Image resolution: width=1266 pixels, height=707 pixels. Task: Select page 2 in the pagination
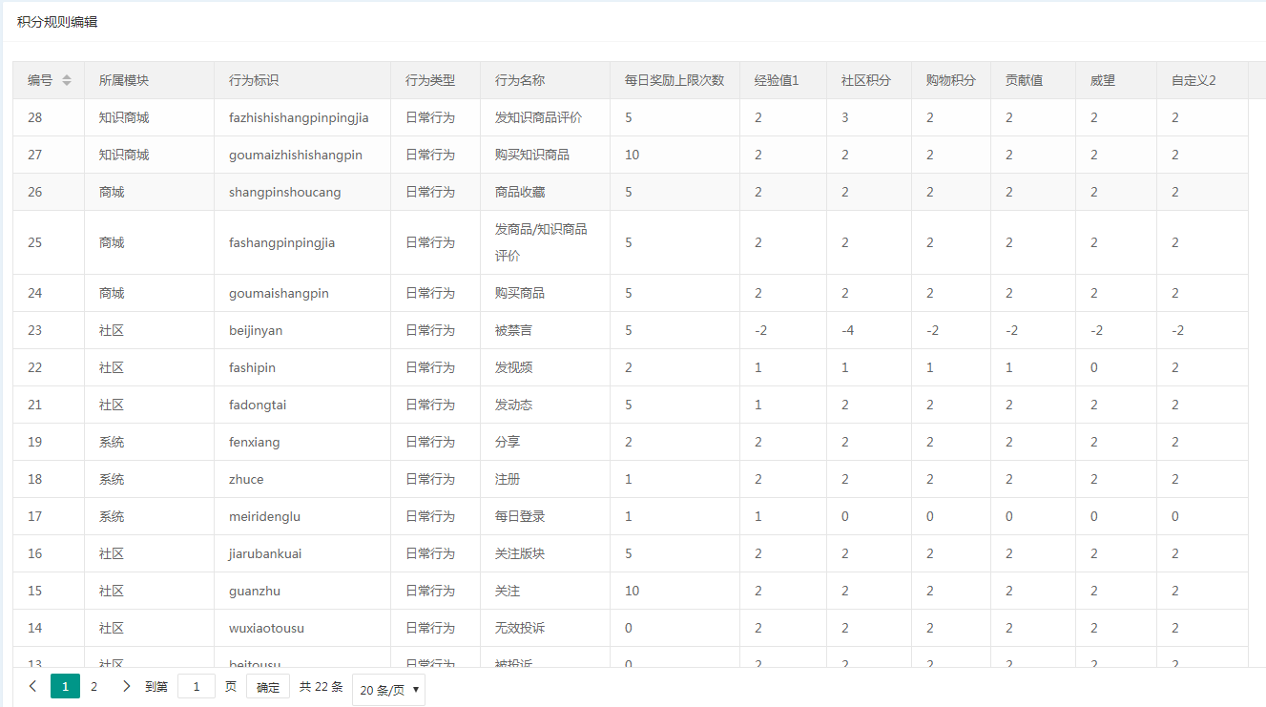tap(93, 686)
